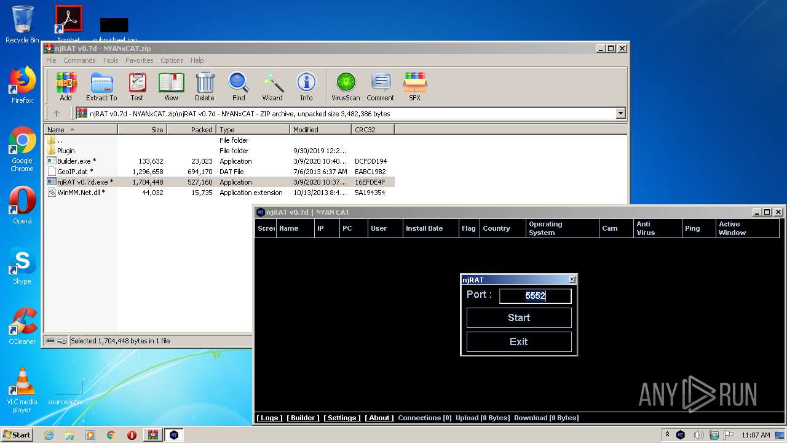The image size is (787, 443).
Task: Go up one folder level arrow
Action: pos(57,113)
